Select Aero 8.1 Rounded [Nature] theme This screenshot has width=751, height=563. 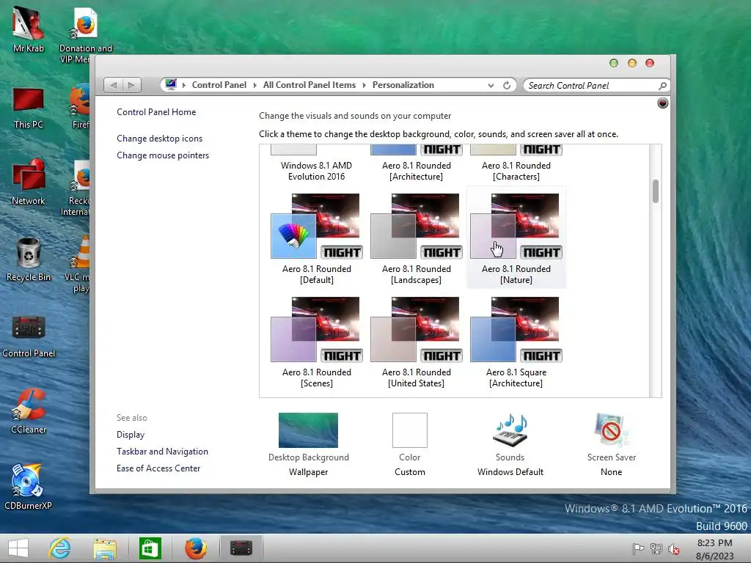click(516, 238)
